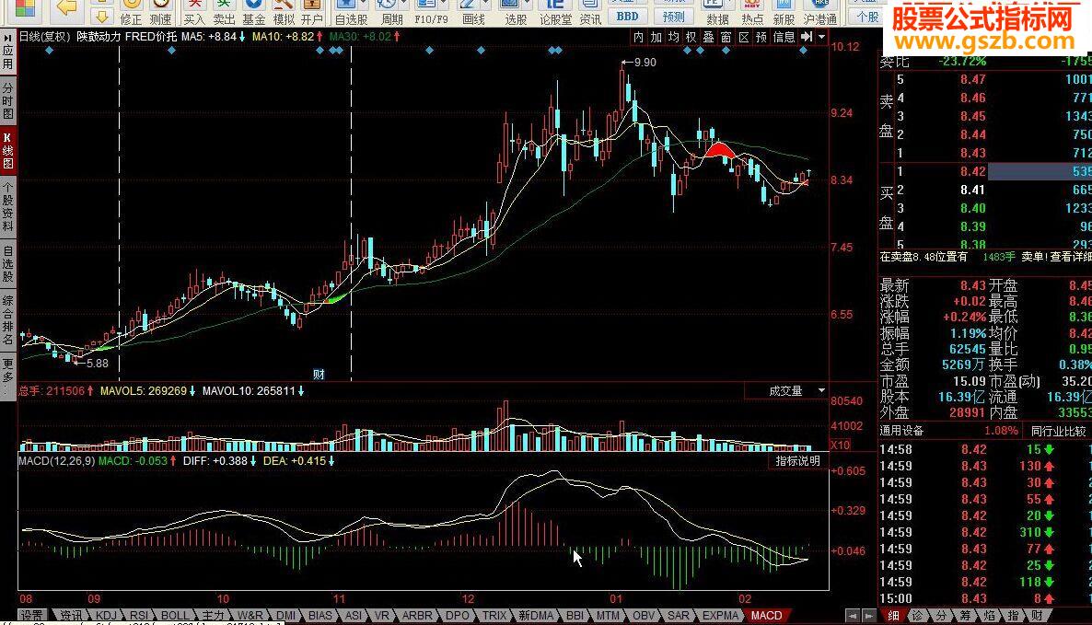
Task: Open the 测速 speed test tool
Action: click(161, 13)
